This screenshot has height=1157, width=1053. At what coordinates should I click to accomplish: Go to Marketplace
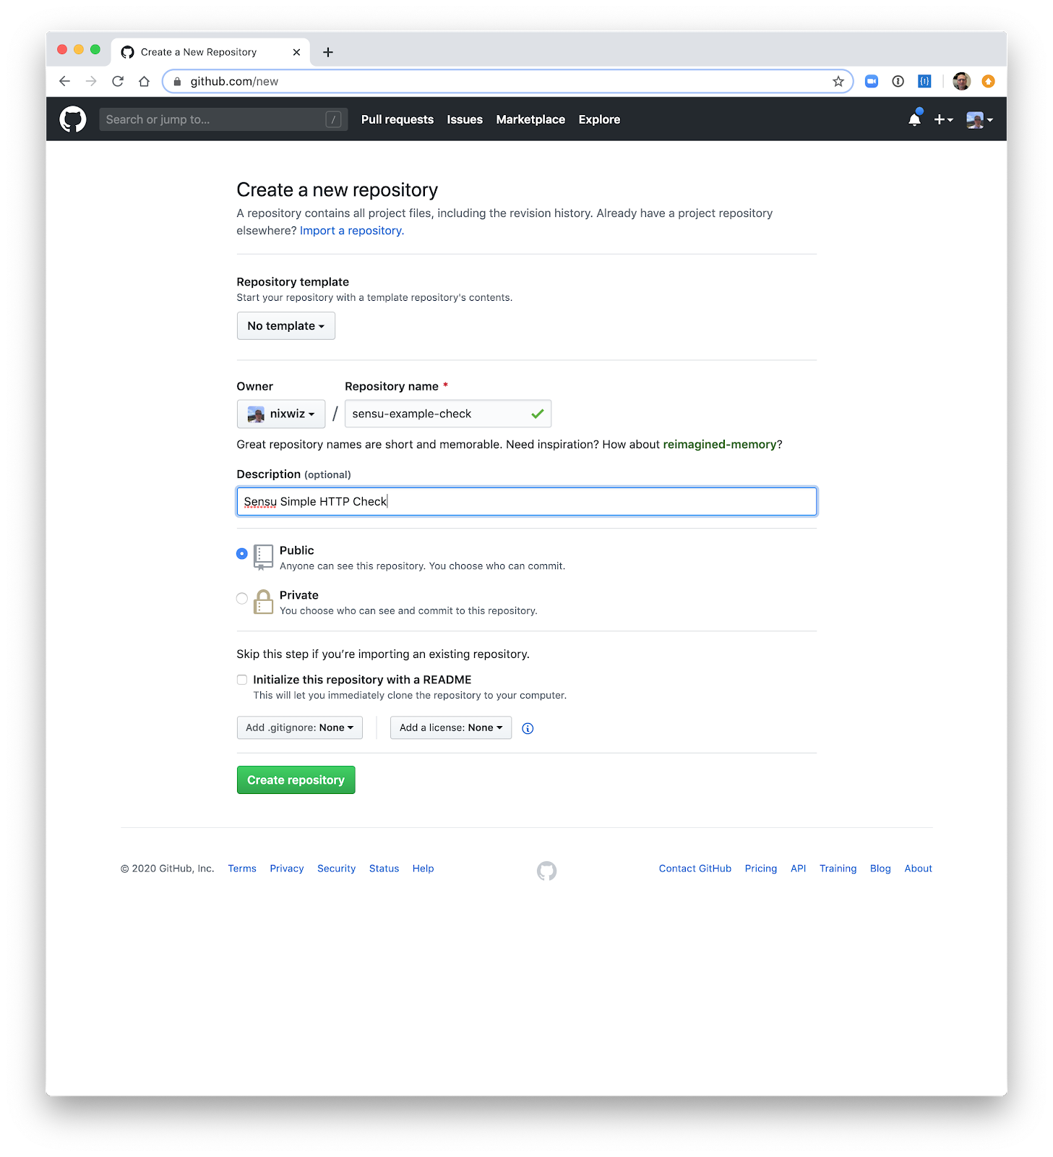(x=530, y=119)
